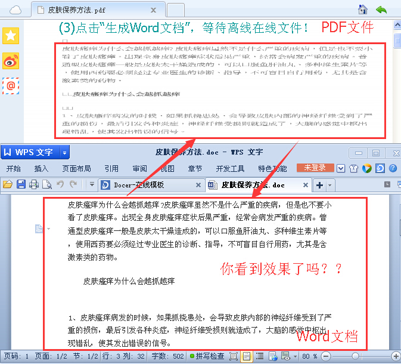Open the skin (shirt) theme icon
The height and width of the screenshot is (364, 401).
(354, 168)
